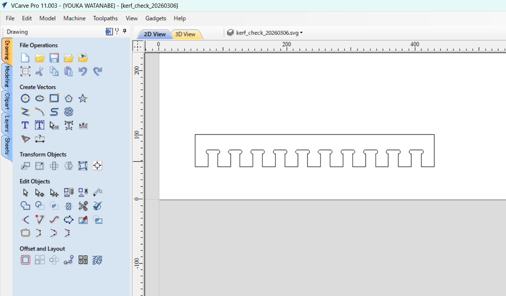Open an existing file icon
Screen dimensions: 506x296
(40, 58)
